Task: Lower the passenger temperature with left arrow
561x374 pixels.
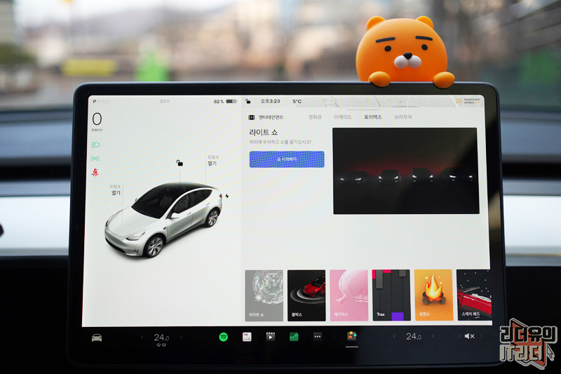Action: [395, 336]
